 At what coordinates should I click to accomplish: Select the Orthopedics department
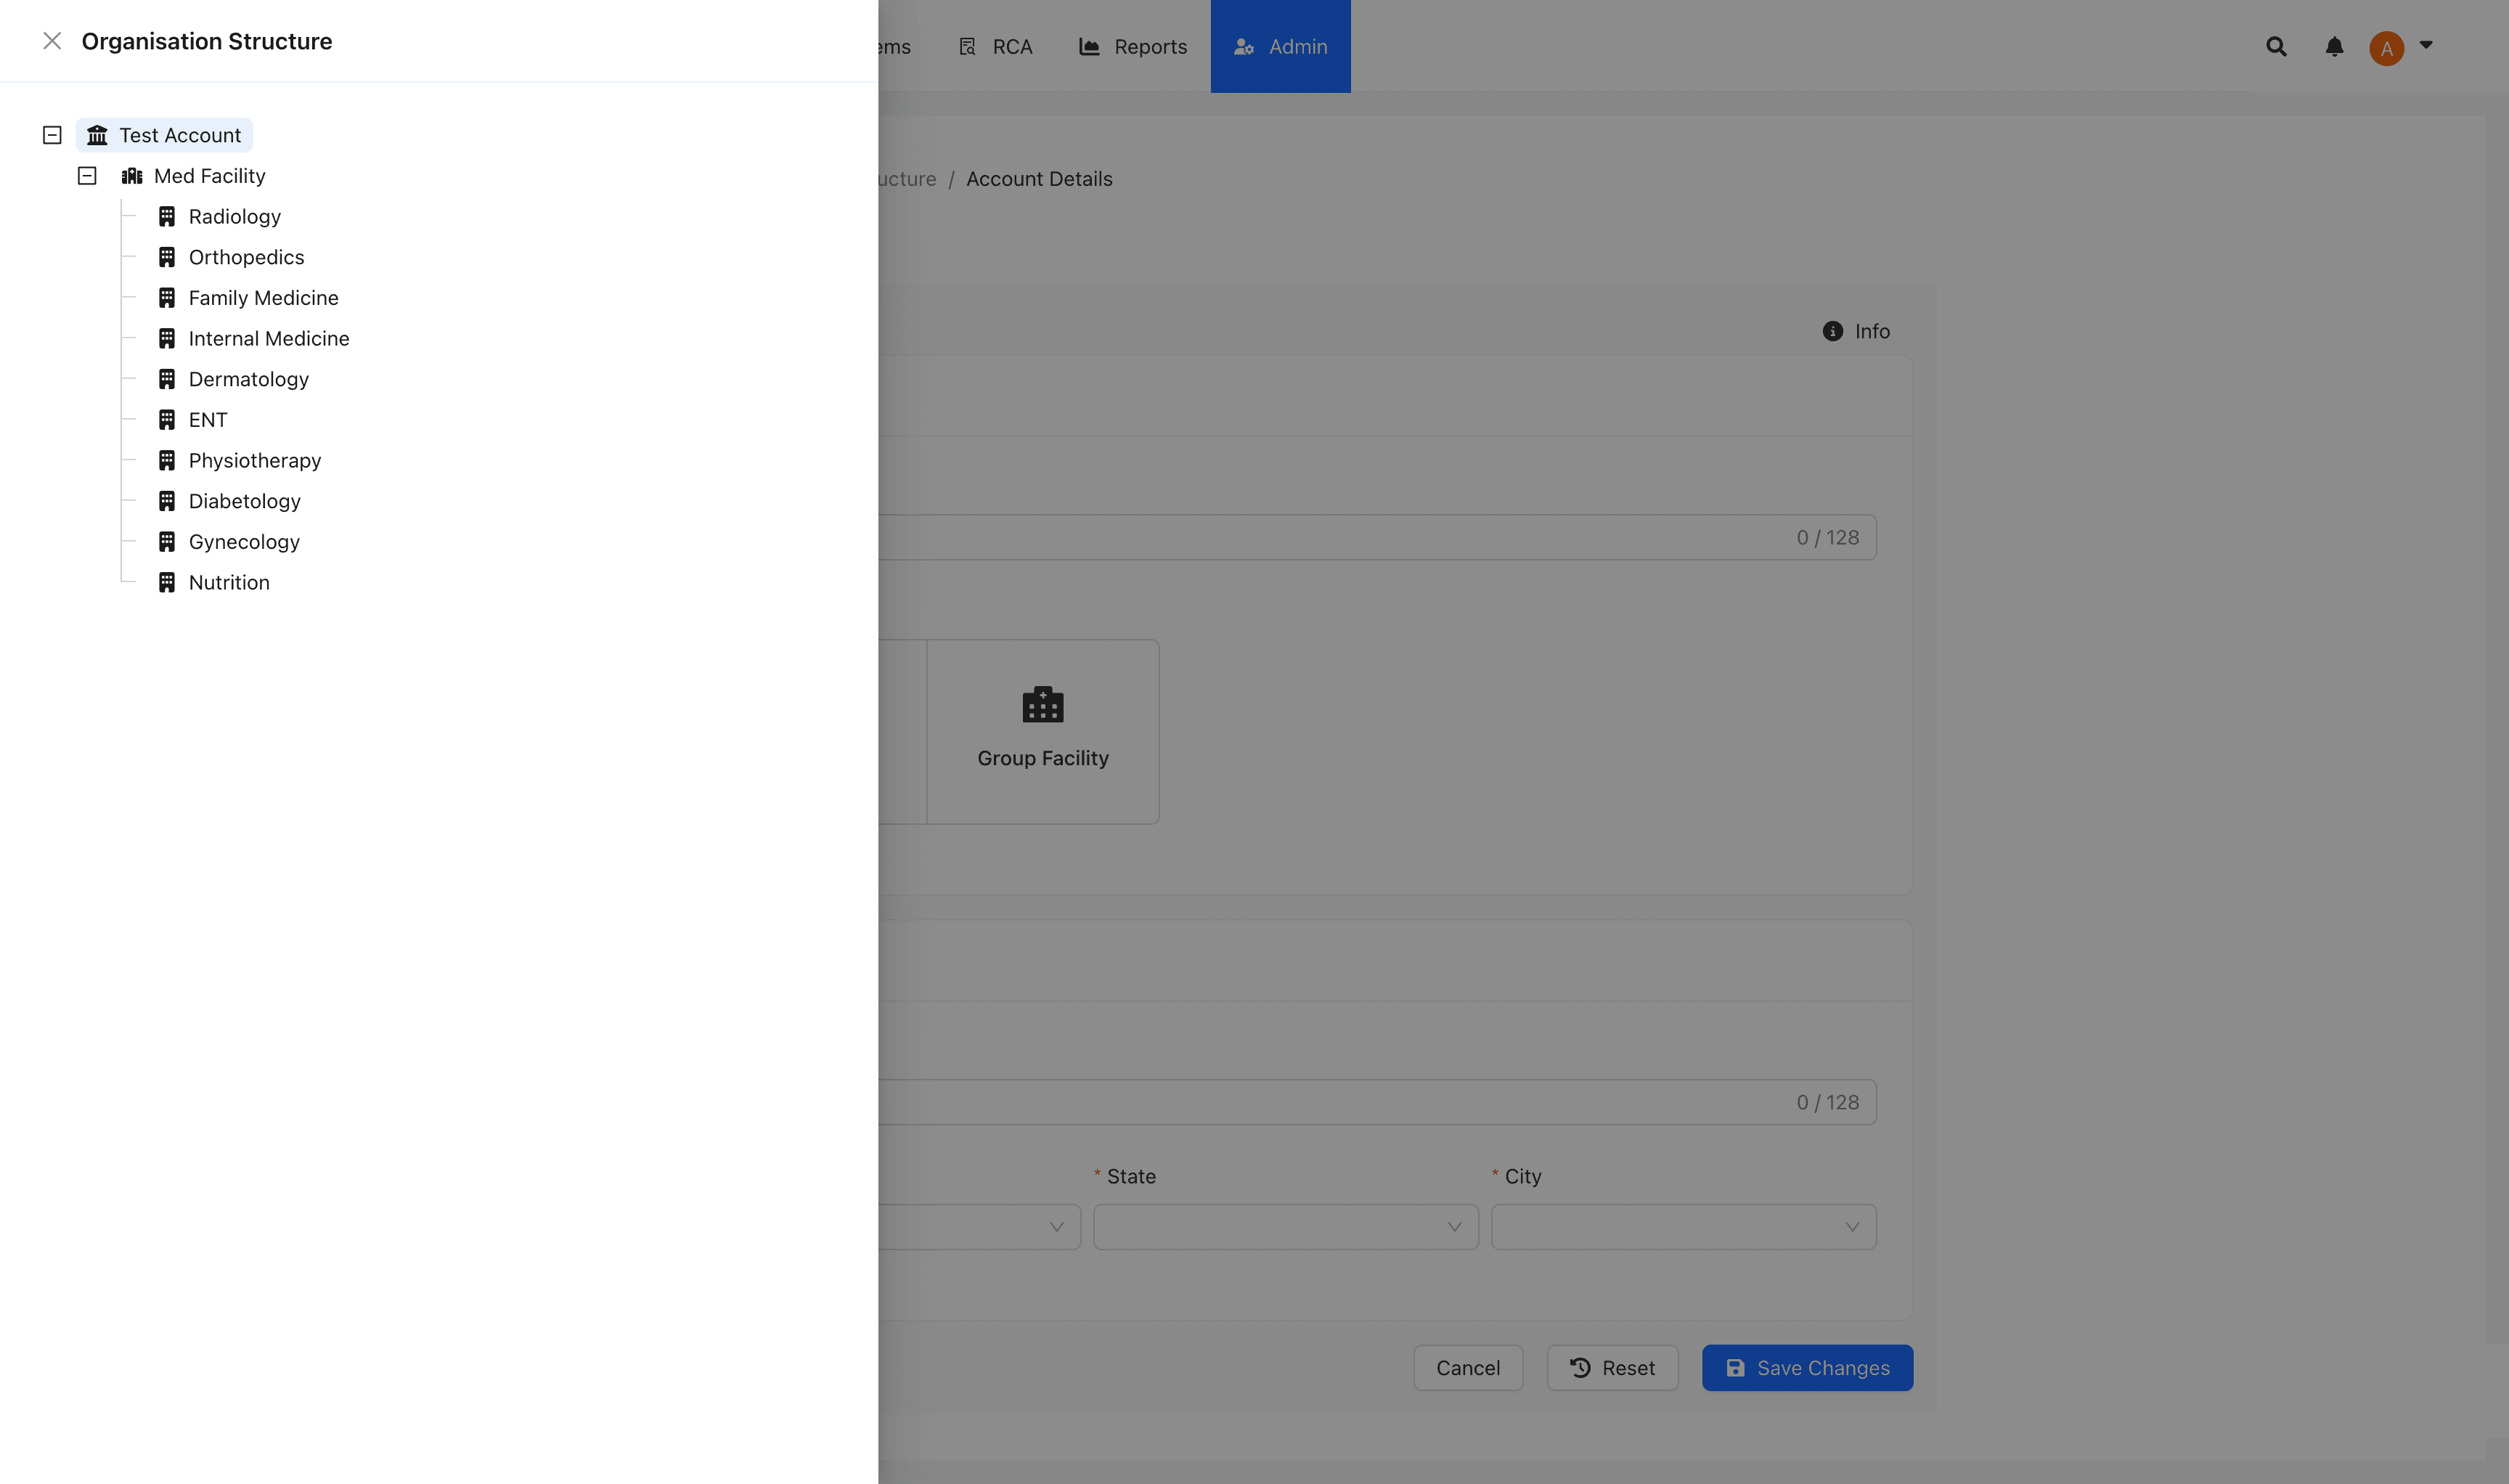[x=246, y=257]
